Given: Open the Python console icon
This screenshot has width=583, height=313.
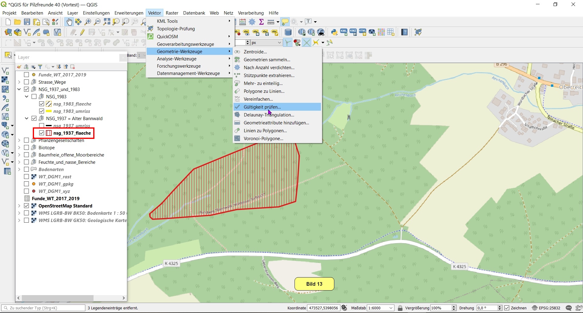Looking at the screenshot, I should (x=334, y=32).
